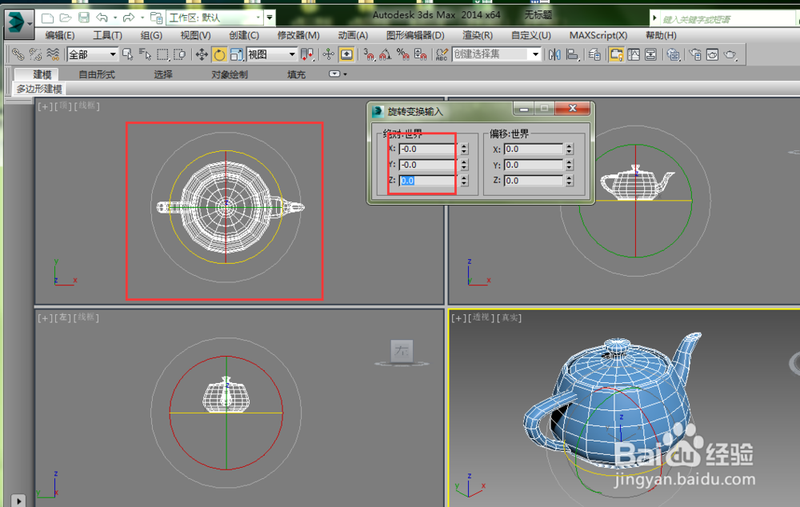
Task: Toggle 3D Snaps magnet button
Action: pos(368,54)
